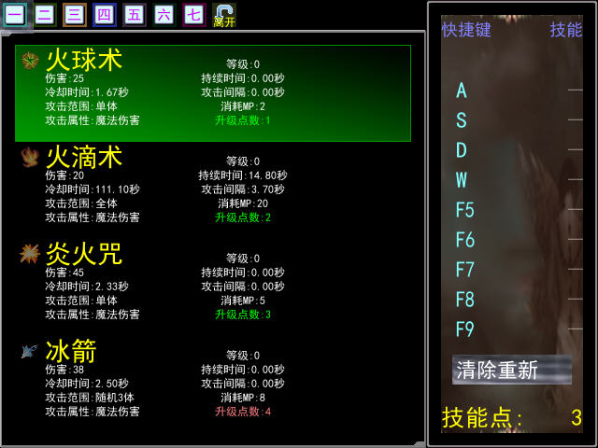Click the 炎火咒 skill icon
The width and height of the screenshot is (598, 448).
(x=30, y=254)
